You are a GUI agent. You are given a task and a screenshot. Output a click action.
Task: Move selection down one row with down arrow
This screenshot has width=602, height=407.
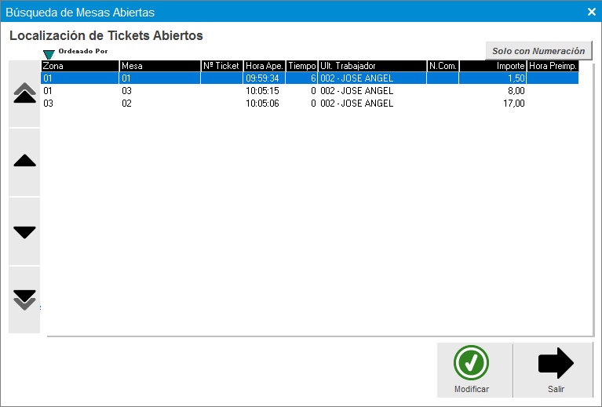pyautogui.click(x=24, y=231)
